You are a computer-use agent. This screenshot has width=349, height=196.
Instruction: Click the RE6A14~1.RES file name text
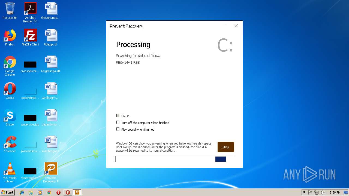(128, 63)
